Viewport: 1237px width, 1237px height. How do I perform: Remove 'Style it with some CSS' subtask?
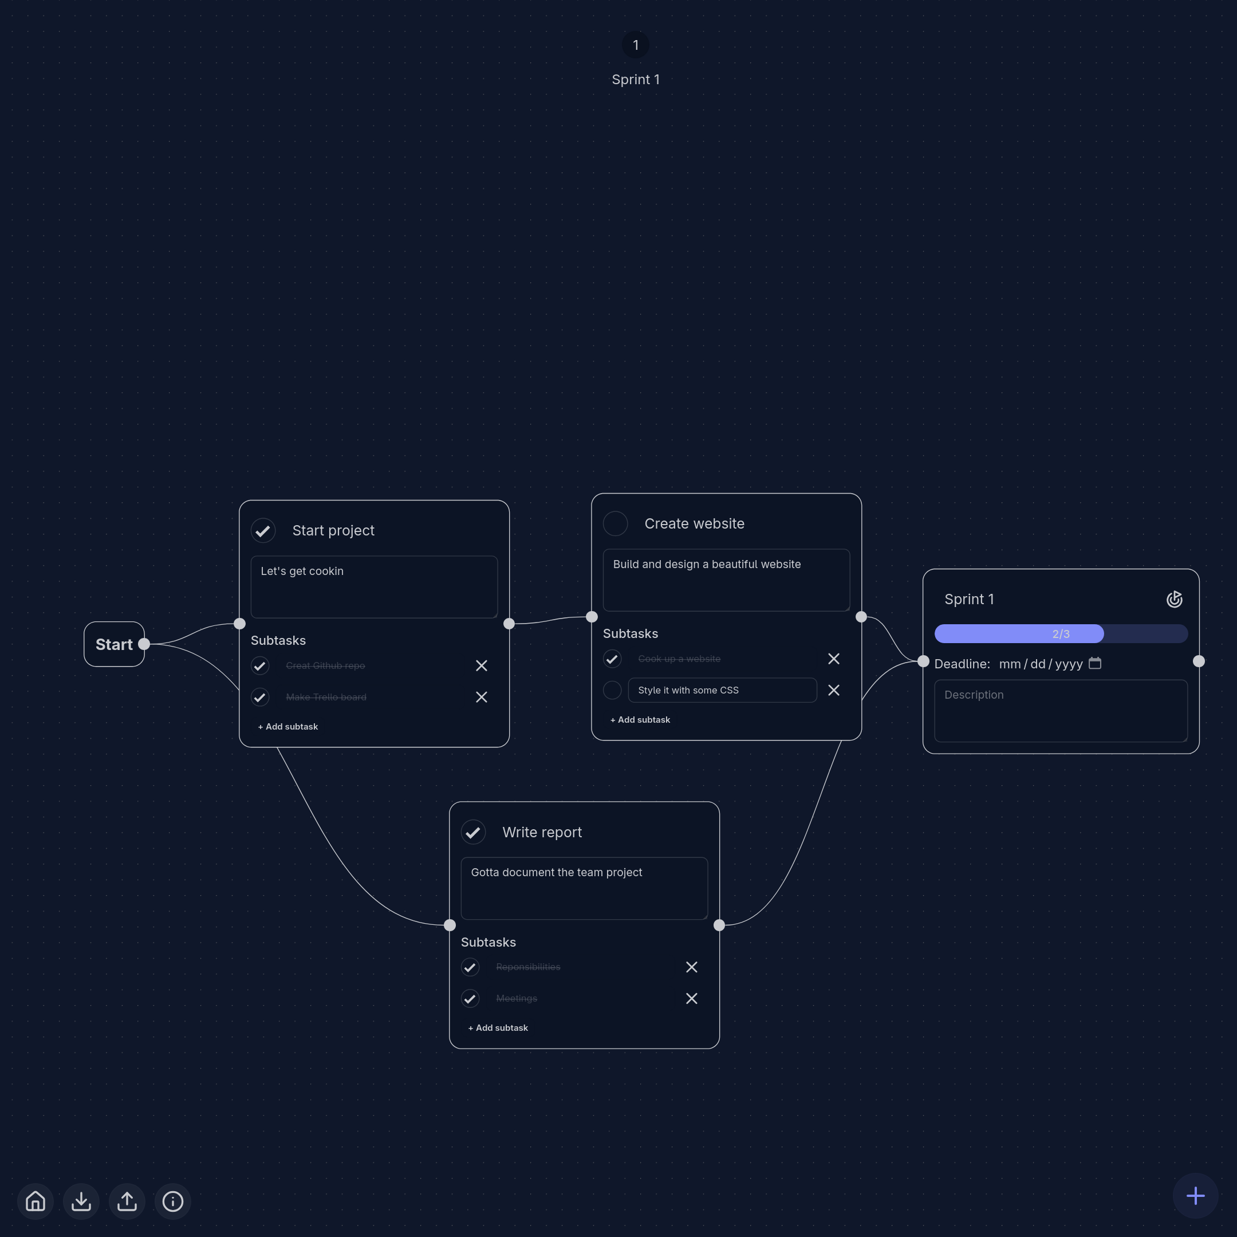coord(834,690)
